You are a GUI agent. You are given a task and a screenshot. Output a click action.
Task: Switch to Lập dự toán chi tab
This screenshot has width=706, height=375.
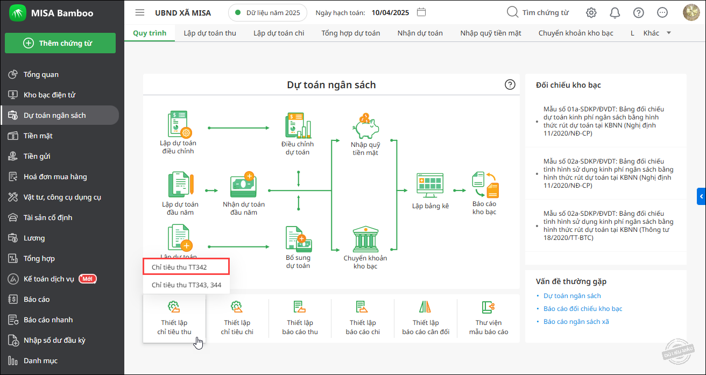coord(279,33)
